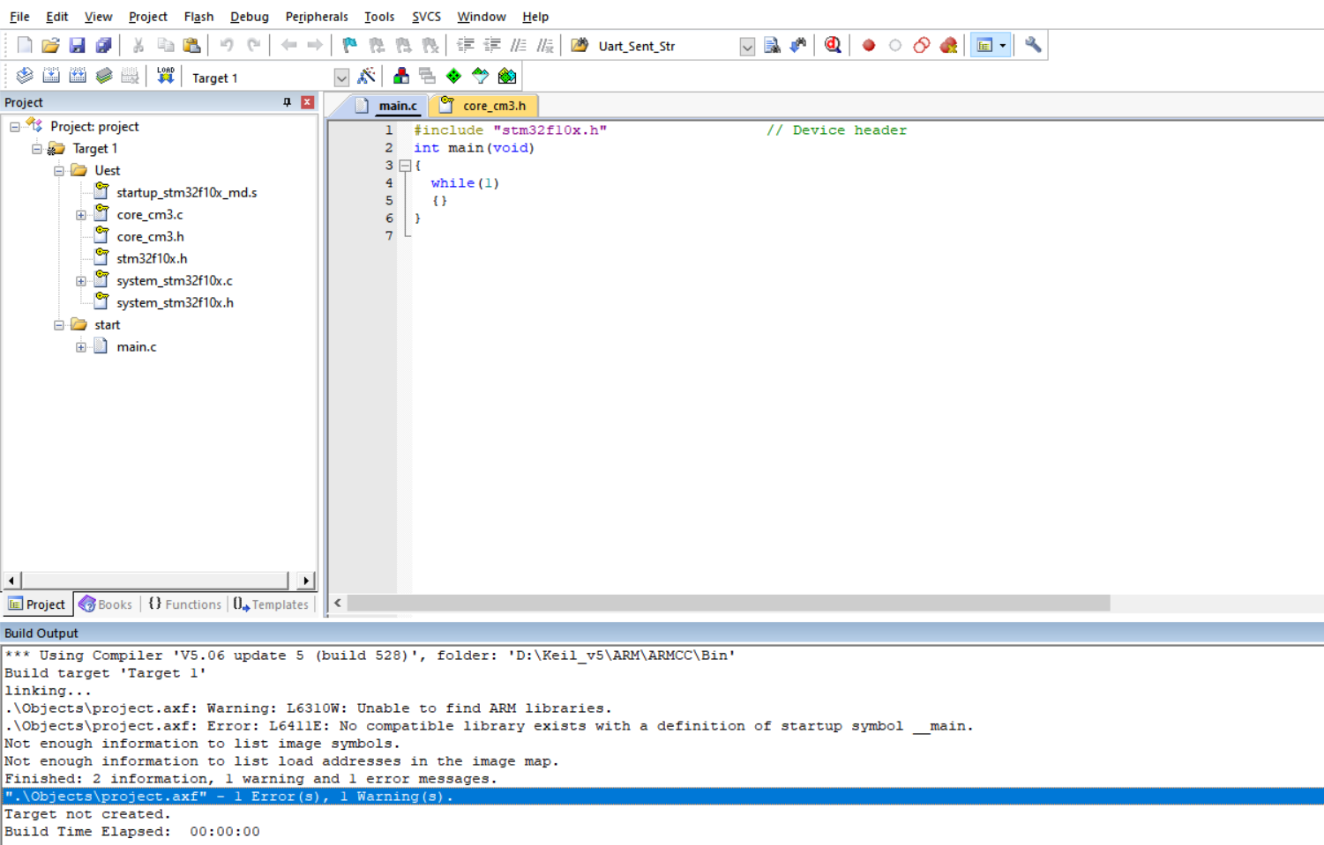Viewport: 1324px width, 845px height.
Task: Switch to the core_cm3.h editor tab
Action: coord(483,106)
